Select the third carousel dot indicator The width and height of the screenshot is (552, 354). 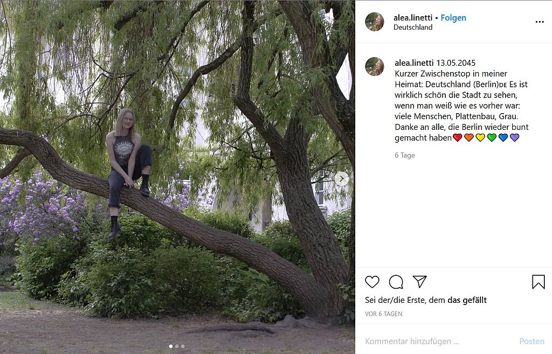(182, 346)
